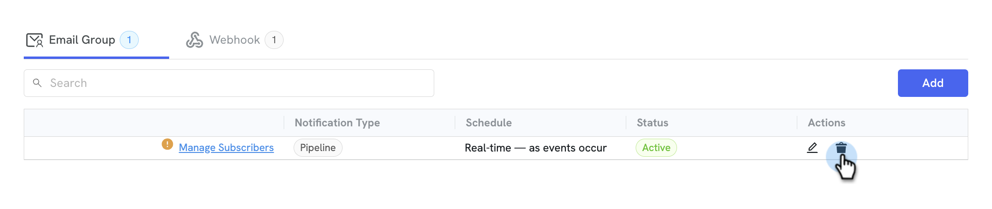The height and width of the screenshot is (209, 992).
Task: Click the Webhook count badge
Action: [274, 40]
